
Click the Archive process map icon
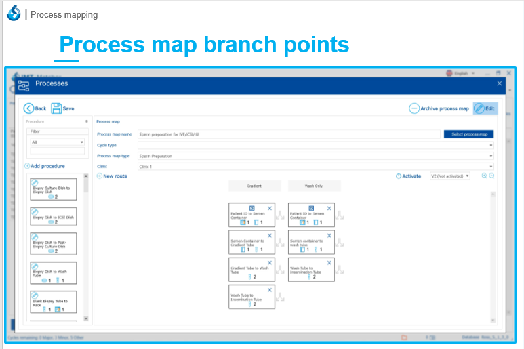point(414,108)
